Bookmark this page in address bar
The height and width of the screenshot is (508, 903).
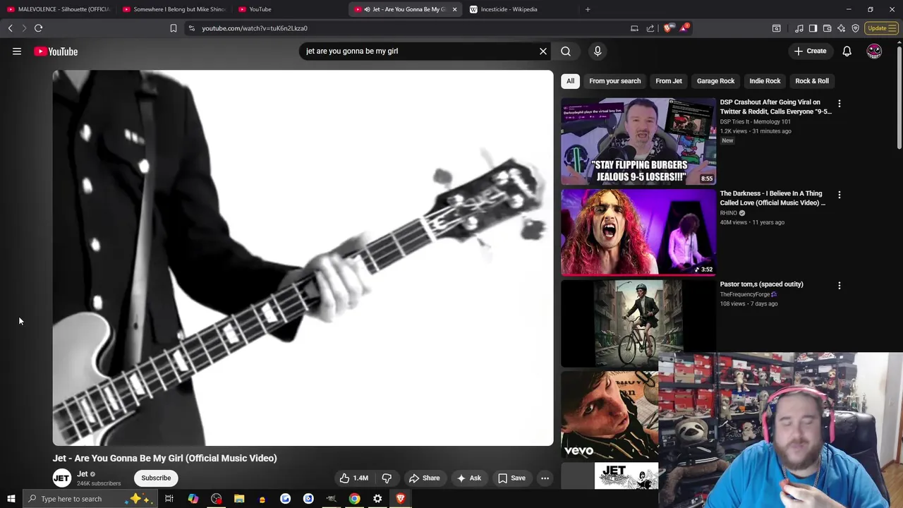[x=173, y=28]
